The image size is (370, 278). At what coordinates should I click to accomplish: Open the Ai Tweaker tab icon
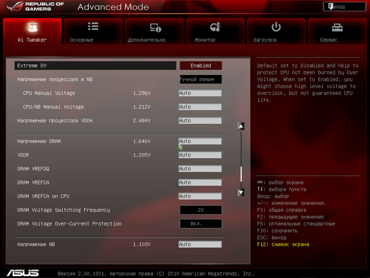[x=32, y=27]
